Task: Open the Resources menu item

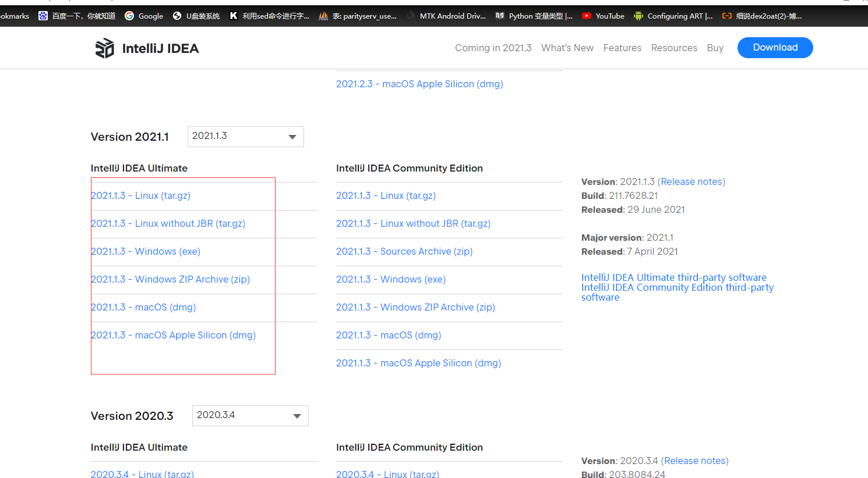Action: 674,48
